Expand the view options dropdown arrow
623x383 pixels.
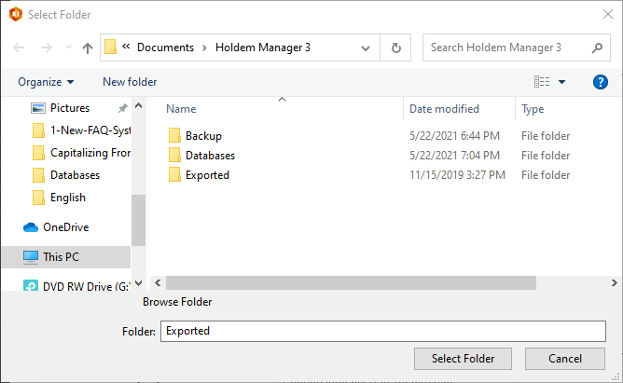561,82
